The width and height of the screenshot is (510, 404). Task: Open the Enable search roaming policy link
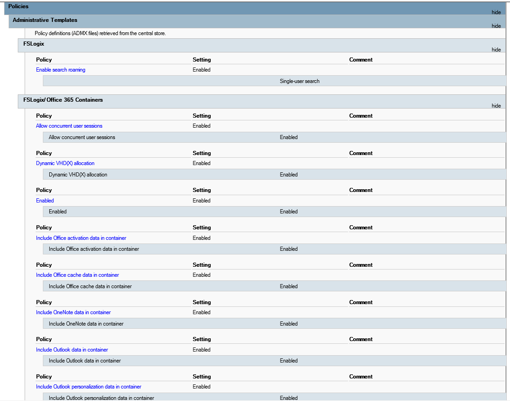[x=61, y=70]
